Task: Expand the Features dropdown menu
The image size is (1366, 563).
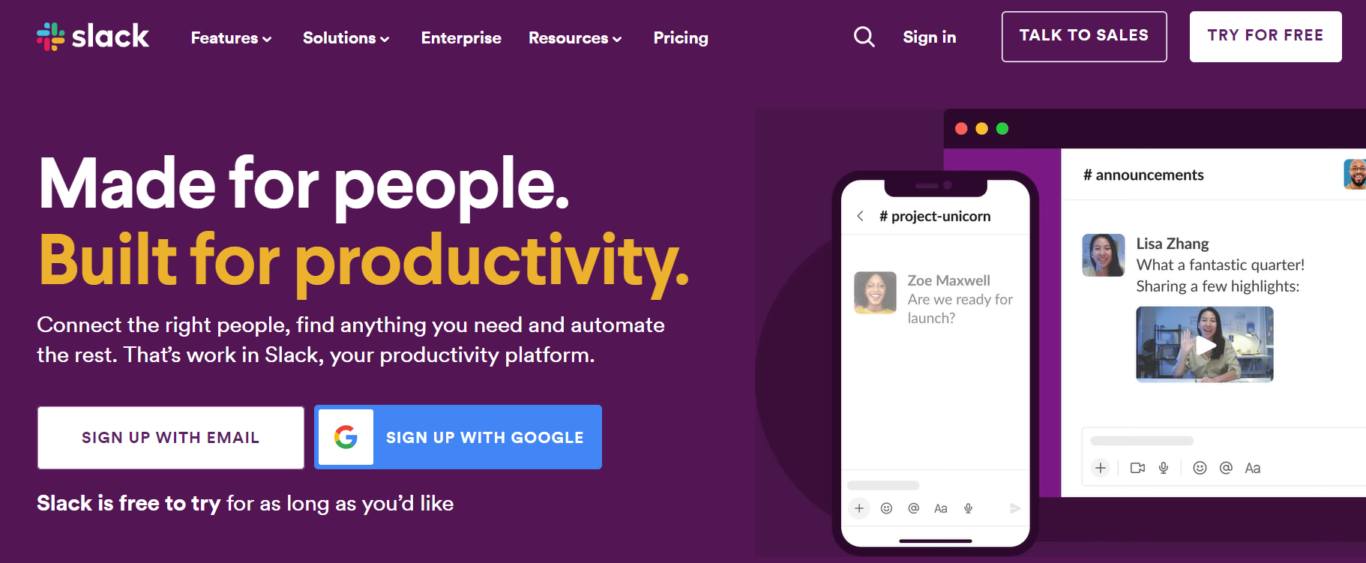Action: coord(231,37)
